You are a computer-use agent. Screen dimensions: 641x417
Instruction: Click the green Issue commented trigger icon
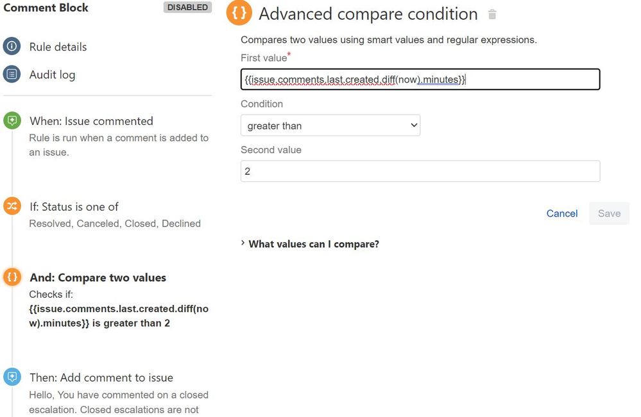point(12,121)
